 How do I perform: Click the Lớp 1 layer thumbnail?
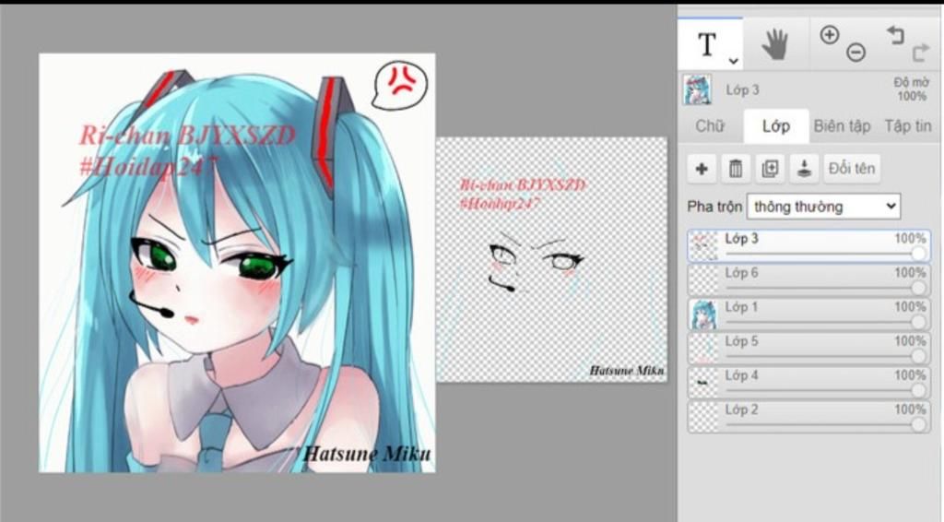click(703, 314)
